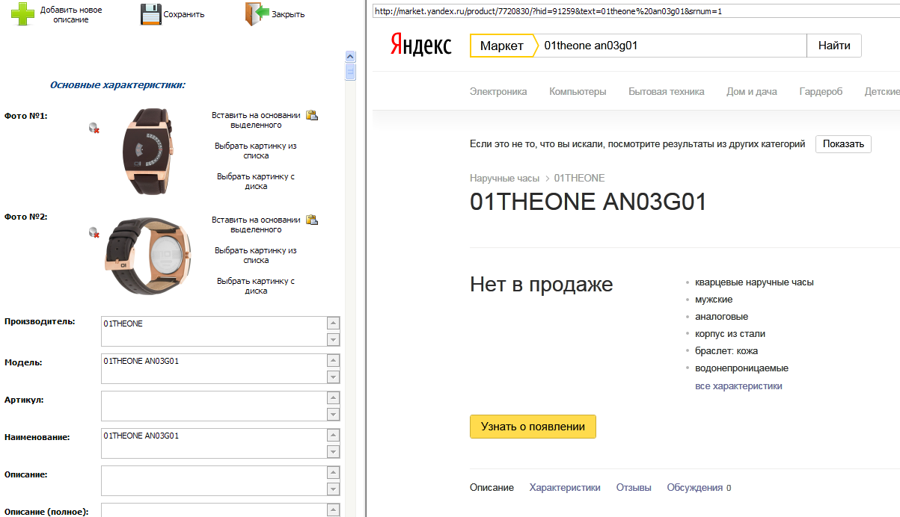Click 'Выбрать картинку с диска' for photo №2
The width and height of the screenshot is (900, 517).
coord(256,286)
